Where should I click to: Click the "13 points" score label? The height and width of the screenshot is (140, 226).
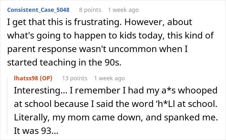click(75, 78)
